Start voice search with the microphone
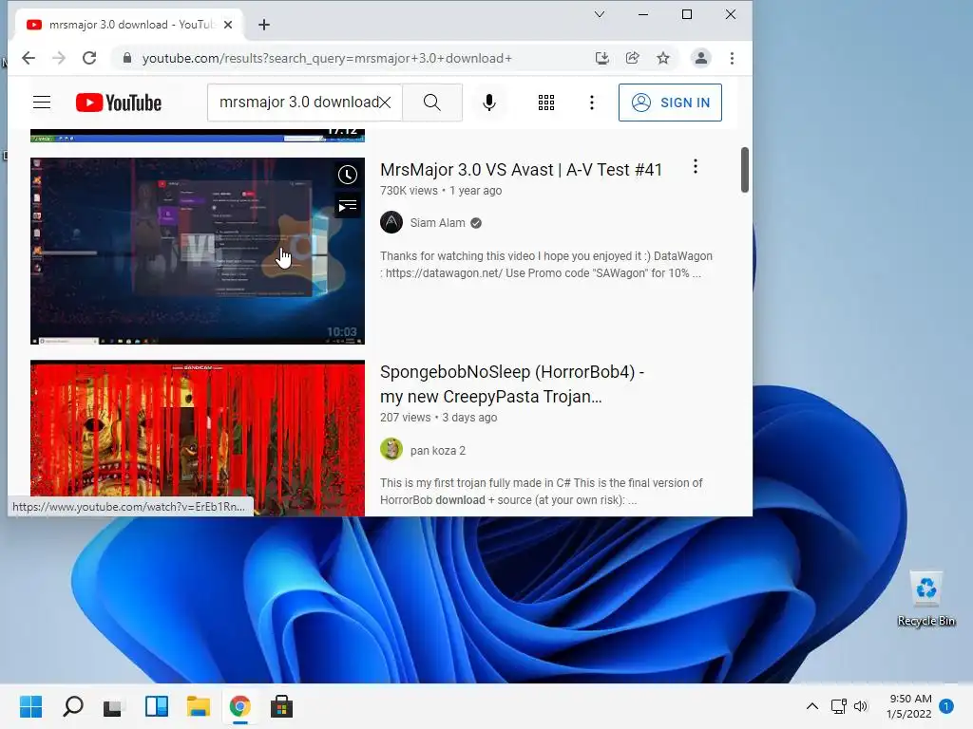973x729 pixels. coord(489,103)
